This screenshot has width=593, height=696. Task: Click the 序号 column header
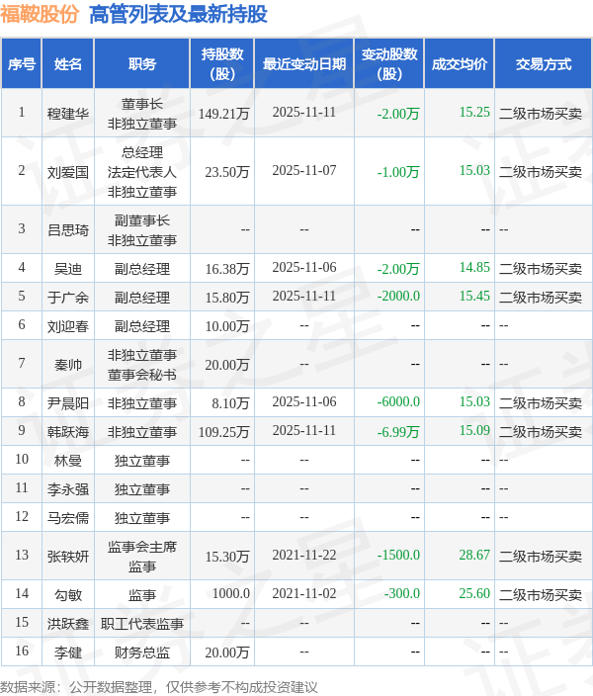pyautogui.click(x=22, y=64)
